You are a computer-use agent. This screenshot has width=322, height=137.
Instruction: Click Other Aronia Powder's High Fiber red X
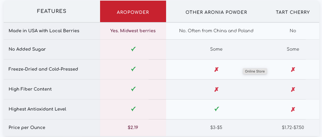[x=216, y=89]
